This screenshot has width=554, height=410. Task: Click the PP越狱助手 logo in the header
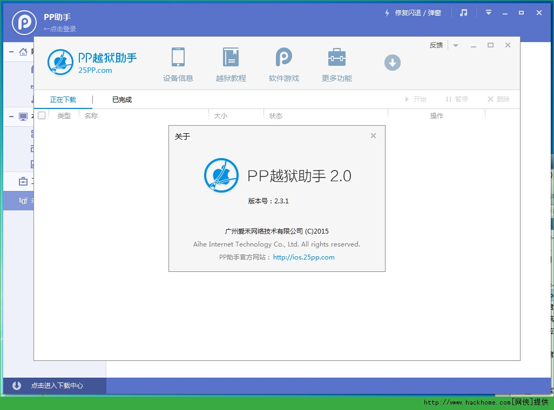[x=60, y=62]
